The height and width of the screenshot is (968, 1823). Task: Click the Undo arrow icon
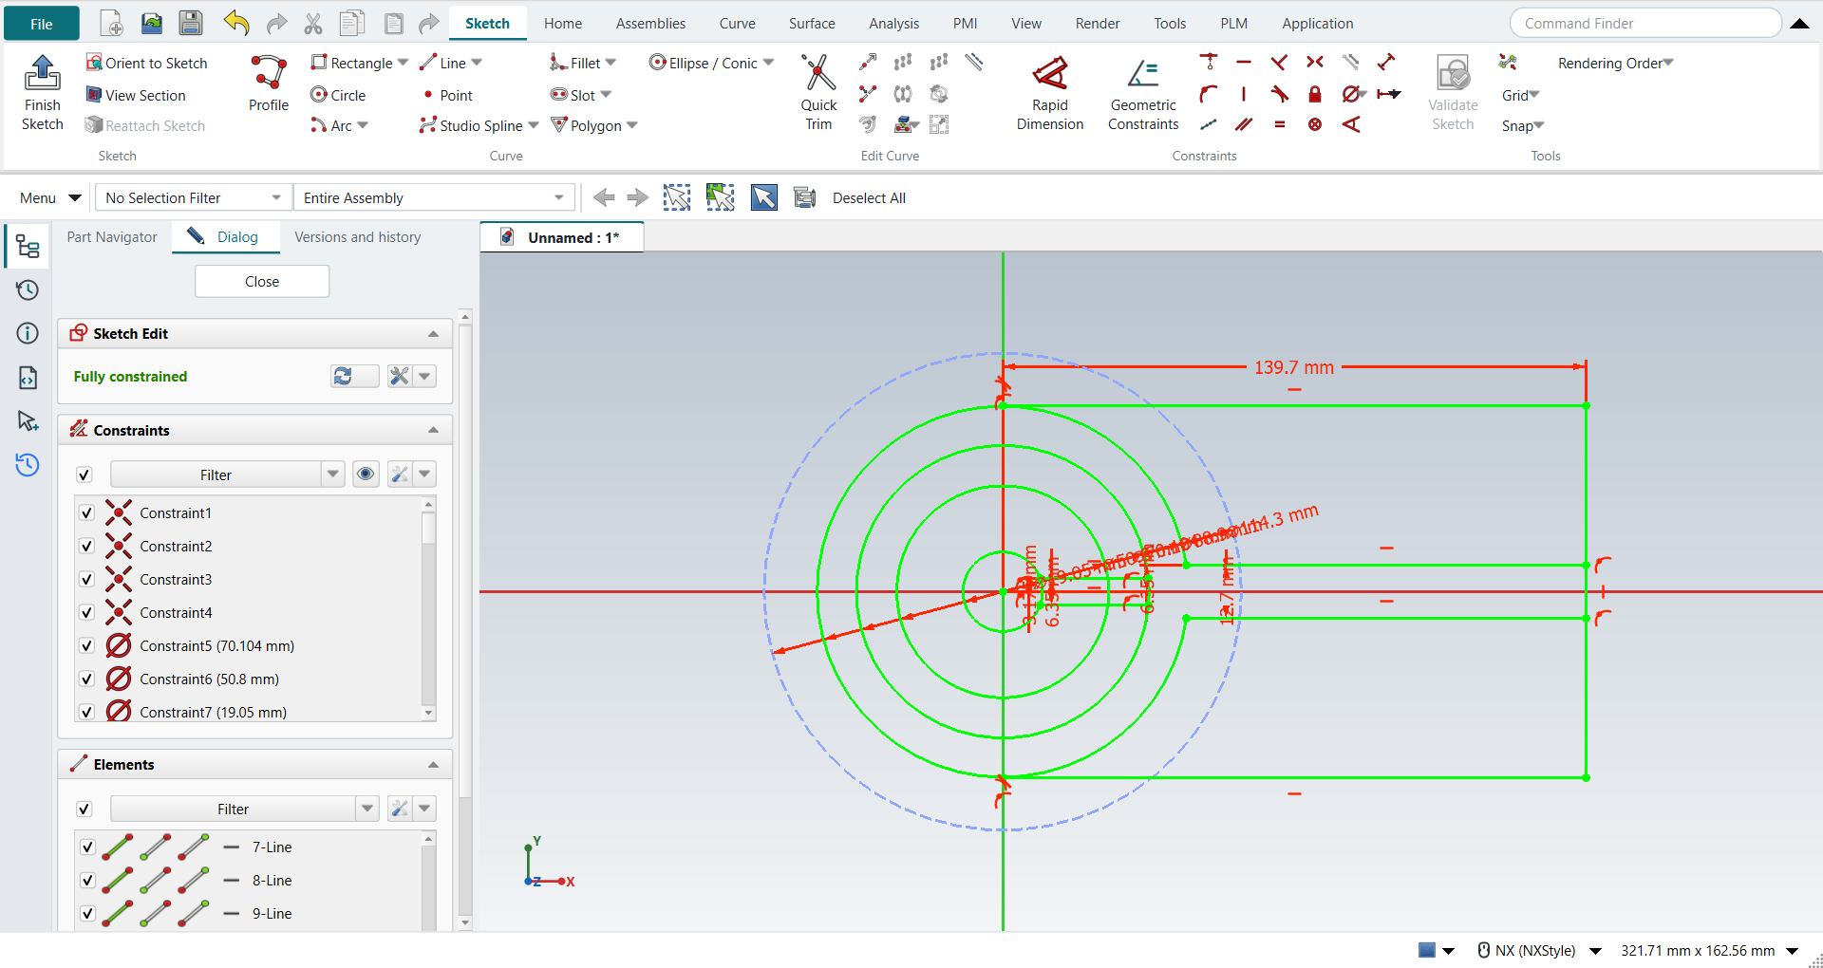click(236, 23)
